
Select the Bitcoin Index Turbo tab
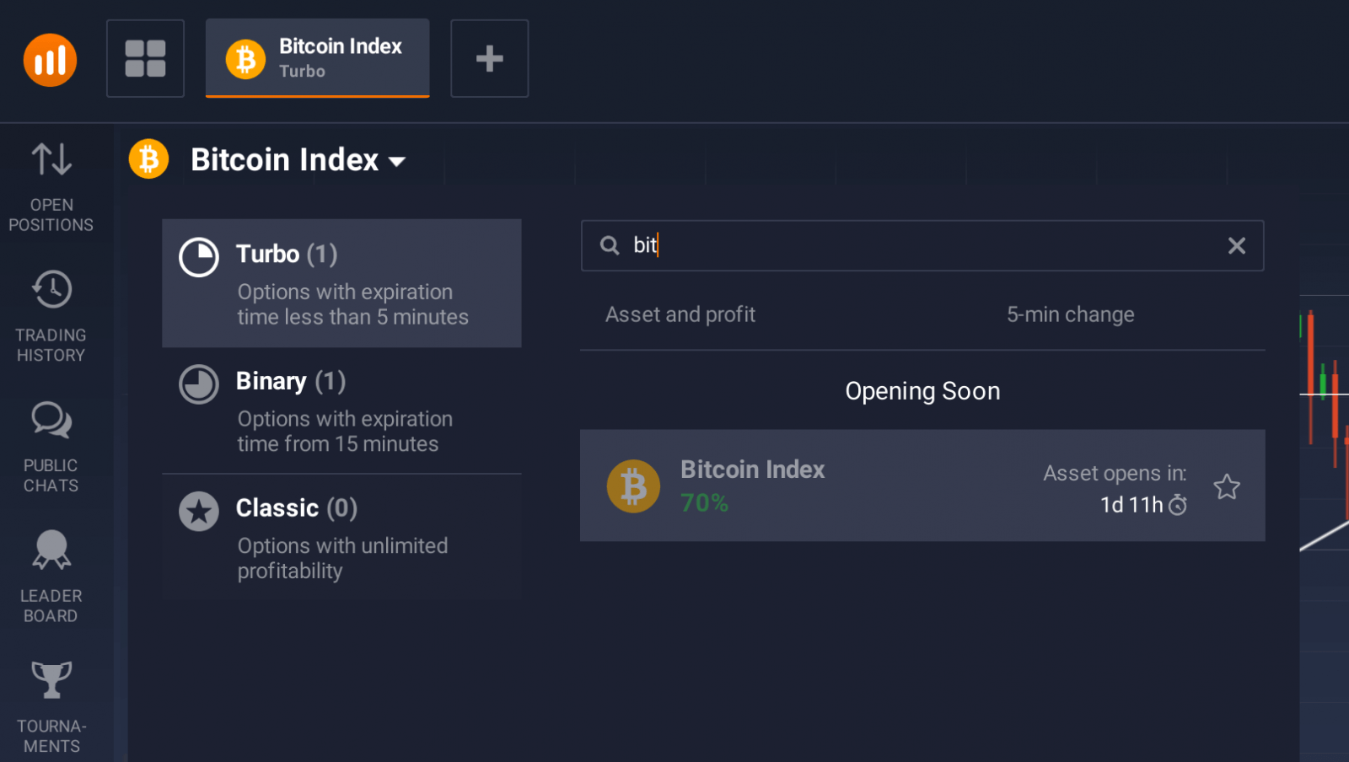click(x=317, y=58)
